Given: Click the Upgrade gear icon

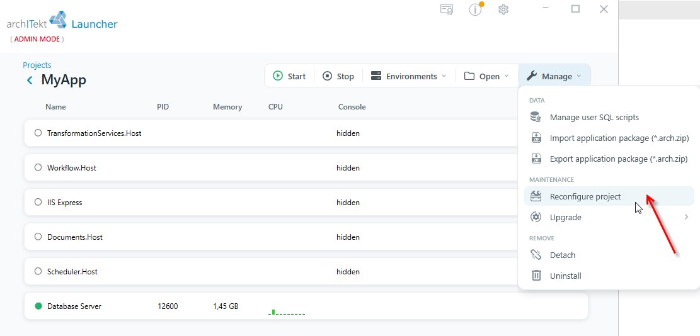Looking at the screenshot, I should pyautogui.click(x=536, y=217).
